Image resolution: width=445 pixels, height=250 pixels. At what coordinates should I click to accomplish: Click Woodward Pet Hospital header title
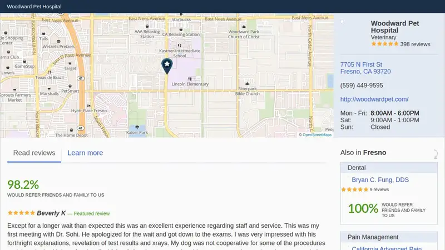[34, 7]
